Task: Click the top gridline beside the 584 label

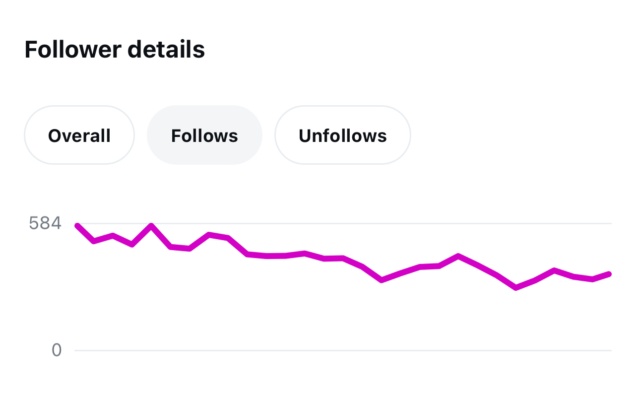Action: (347, 224)
